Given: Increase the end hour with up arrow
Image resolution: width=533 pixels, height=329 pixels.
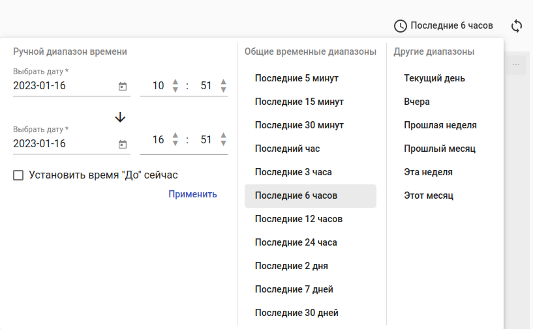Looking at the screenshot, I should click(x=175, y=136).
